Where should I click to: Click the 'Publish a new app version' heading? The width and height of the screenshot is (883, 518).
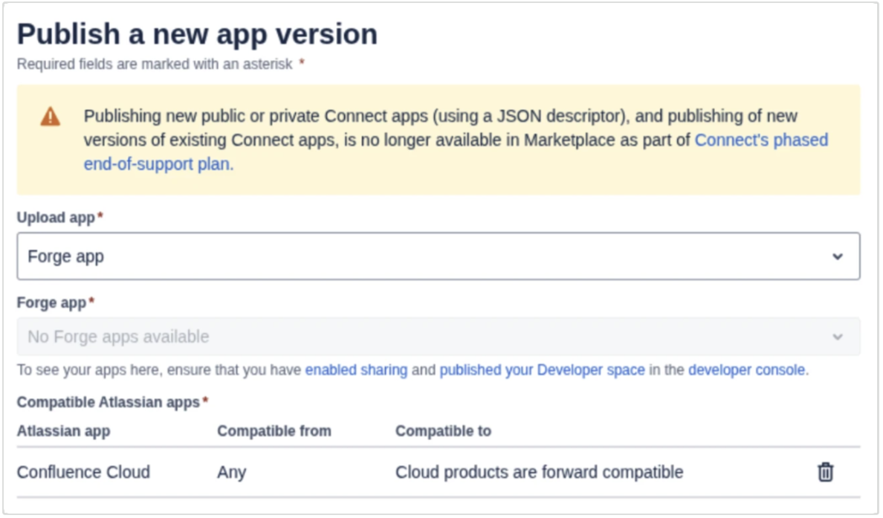(197, 34)
